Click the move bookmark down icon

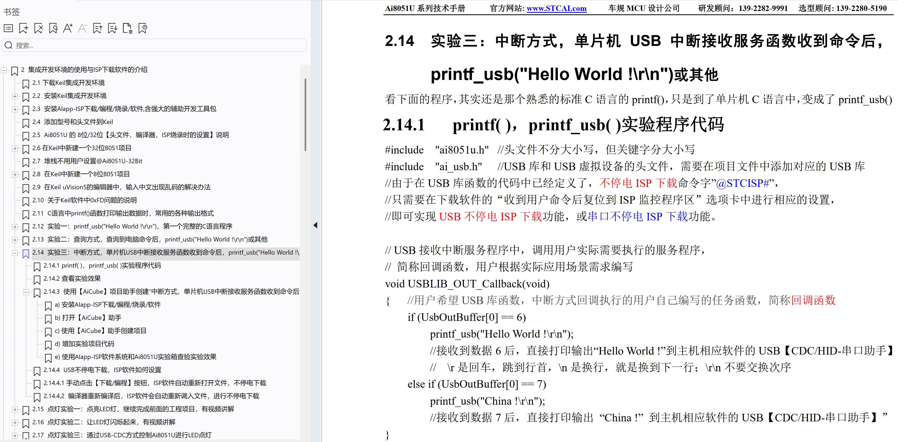[x=113, y=28]
